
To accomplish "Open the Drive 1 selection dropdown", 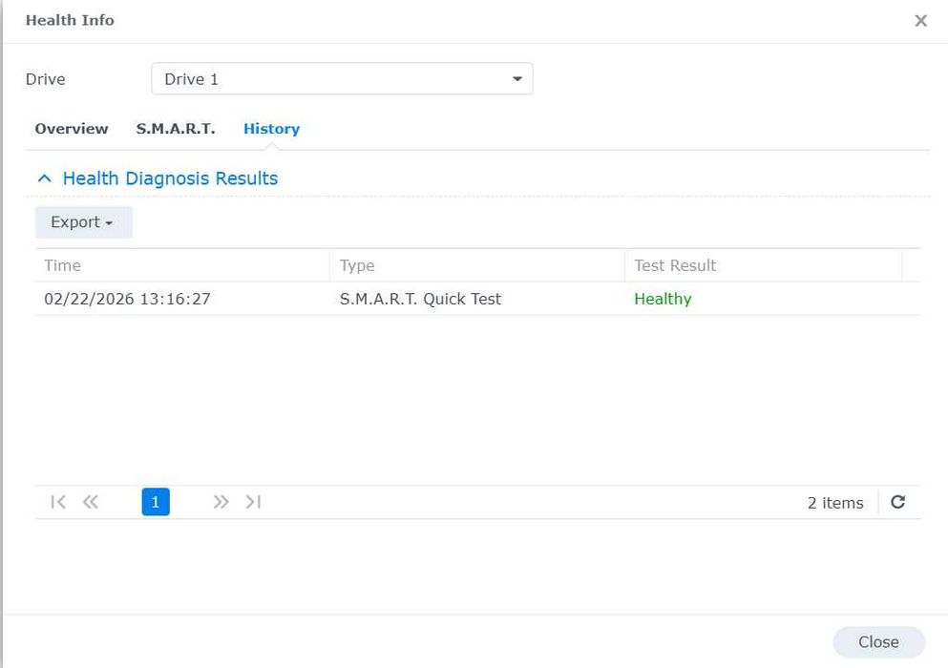I will tap(342, 78).
